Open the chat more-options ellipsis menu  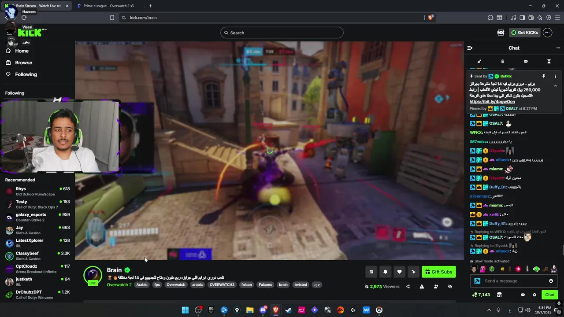coord(558,48)
